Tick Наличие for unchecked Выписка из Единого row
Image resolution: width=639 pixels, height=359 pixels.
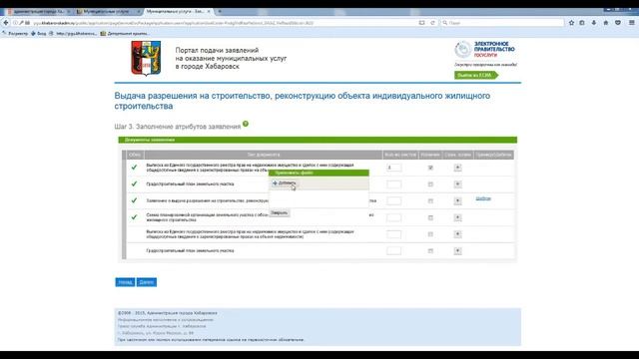[430, 234]
